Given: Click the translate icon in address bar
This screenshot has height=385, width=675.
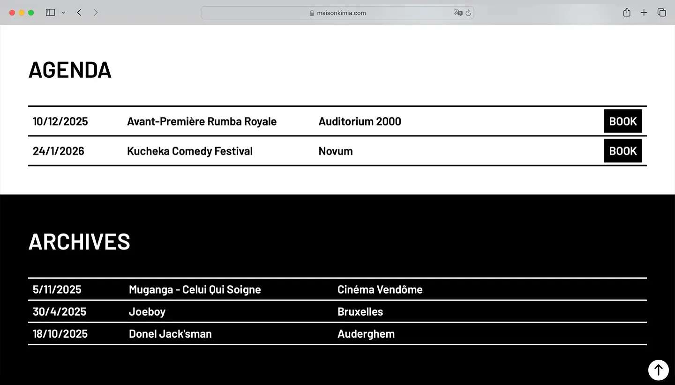Looking at the screenshot, I should click(x=457, y=13).
